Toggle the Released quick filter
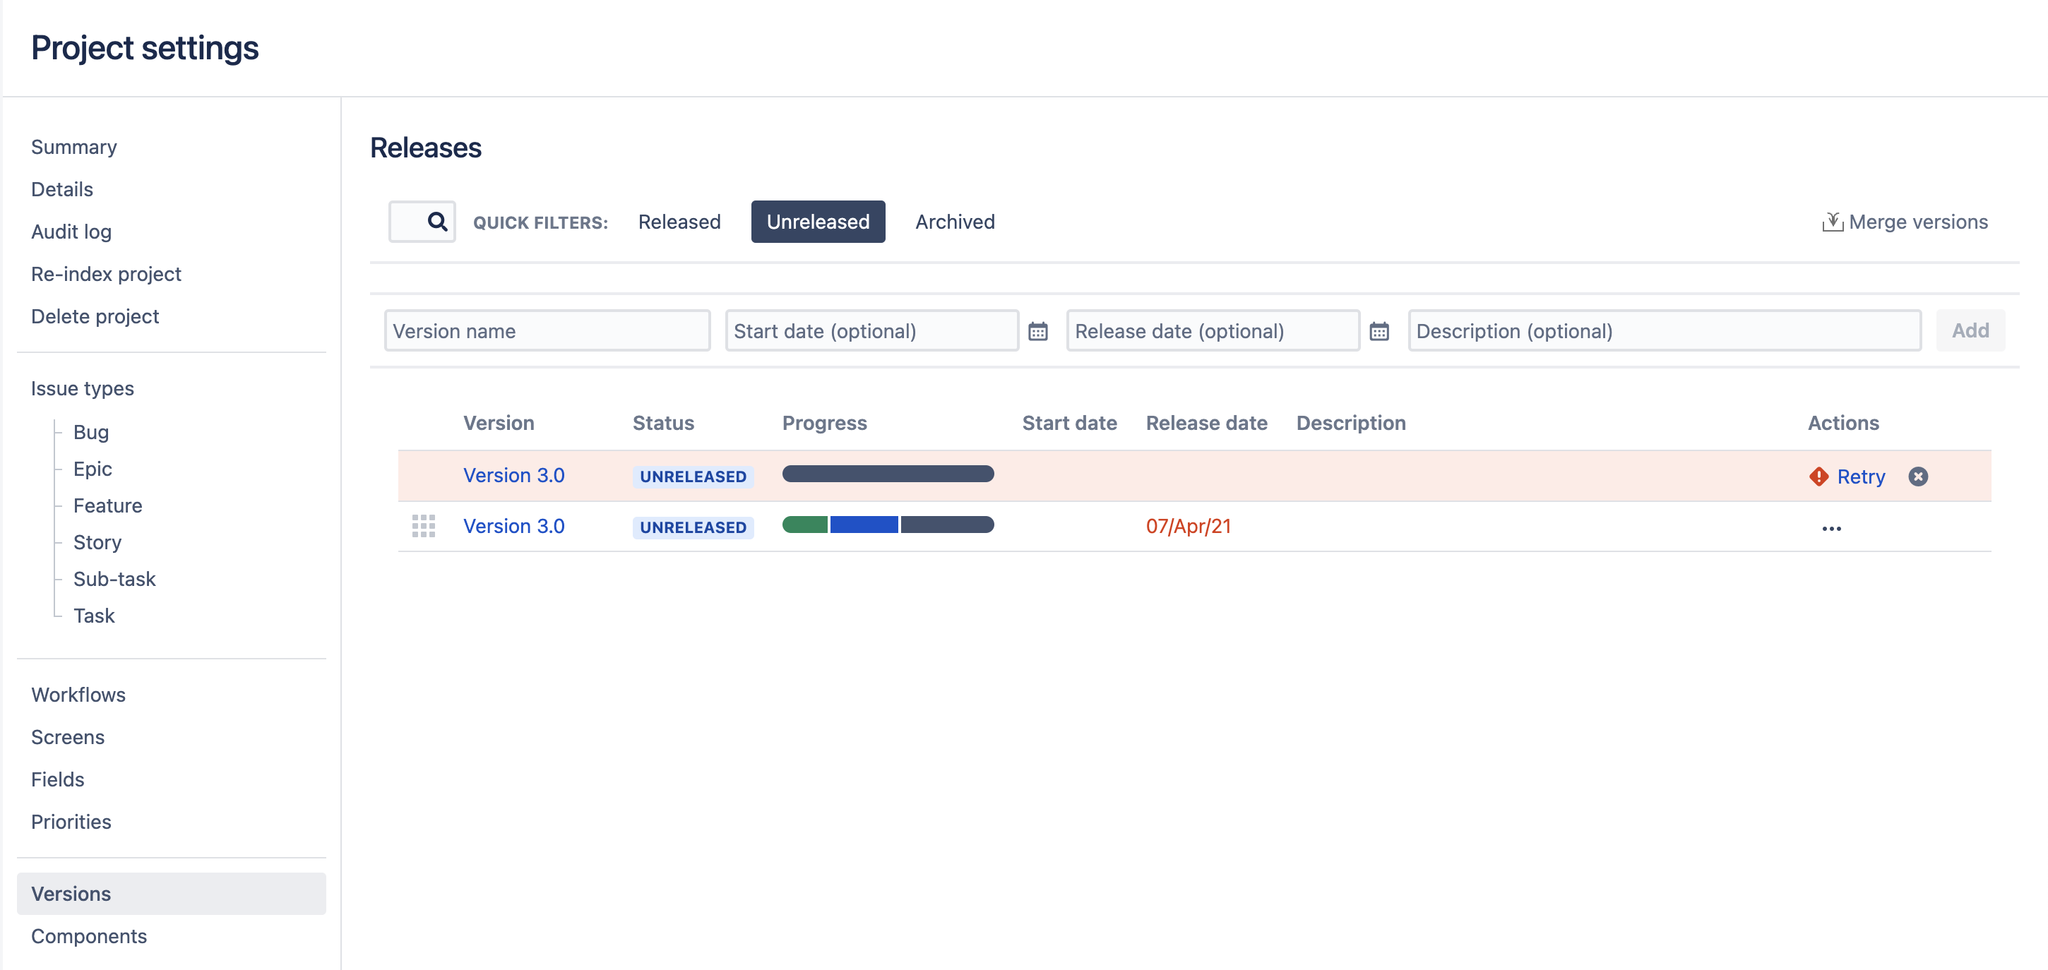This screenshot has width=2048, height=970. (679, 221)
